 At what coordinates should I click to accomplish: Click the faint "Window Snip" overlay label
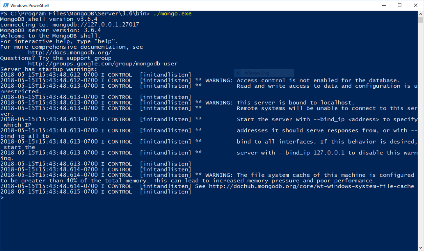[257, 73]
